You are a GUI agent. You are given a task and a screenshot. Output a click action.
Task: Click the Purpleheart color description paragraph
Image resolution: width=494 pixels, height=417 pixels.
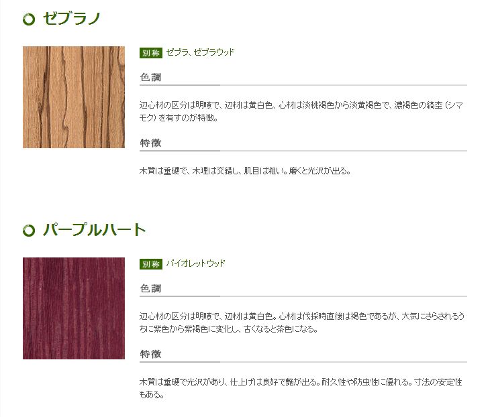click(x=302, y=322)
